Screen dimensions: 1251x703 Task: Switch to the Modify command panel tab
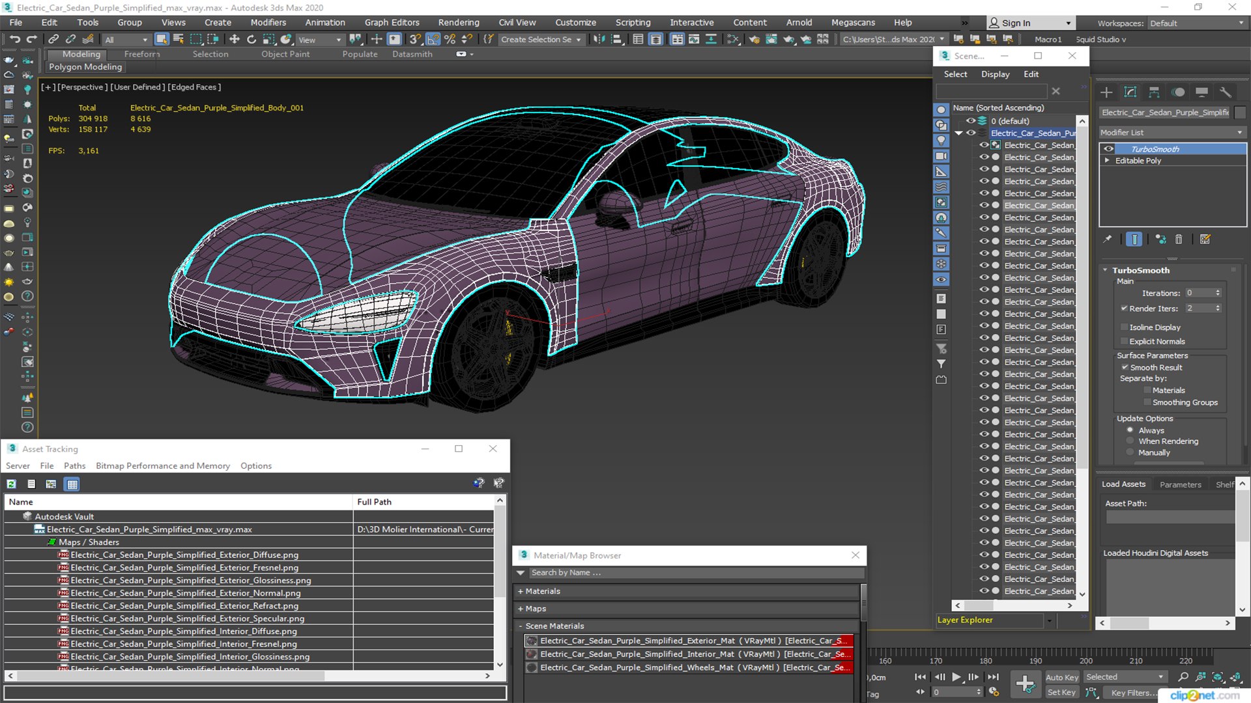pos(1130,92)
